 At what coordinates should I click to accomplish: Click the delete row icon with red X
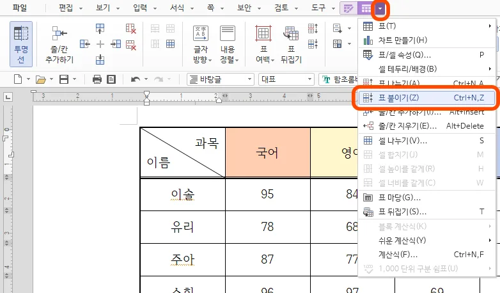tap(130, 44)
